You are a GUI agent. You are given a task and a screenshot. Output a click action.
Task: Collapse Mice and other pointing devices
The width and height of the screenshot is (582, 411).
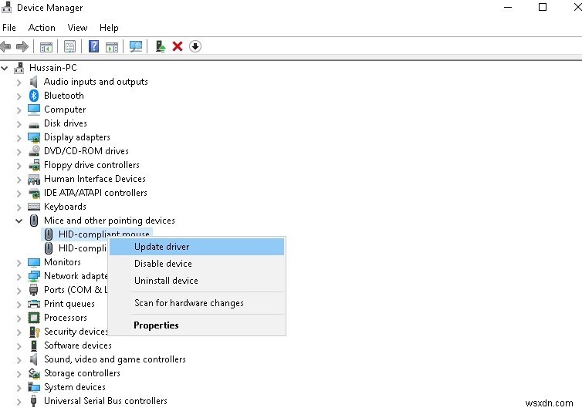[19, 221]
